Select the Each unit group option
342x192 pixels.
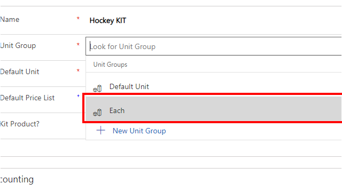tap(214, 108)
